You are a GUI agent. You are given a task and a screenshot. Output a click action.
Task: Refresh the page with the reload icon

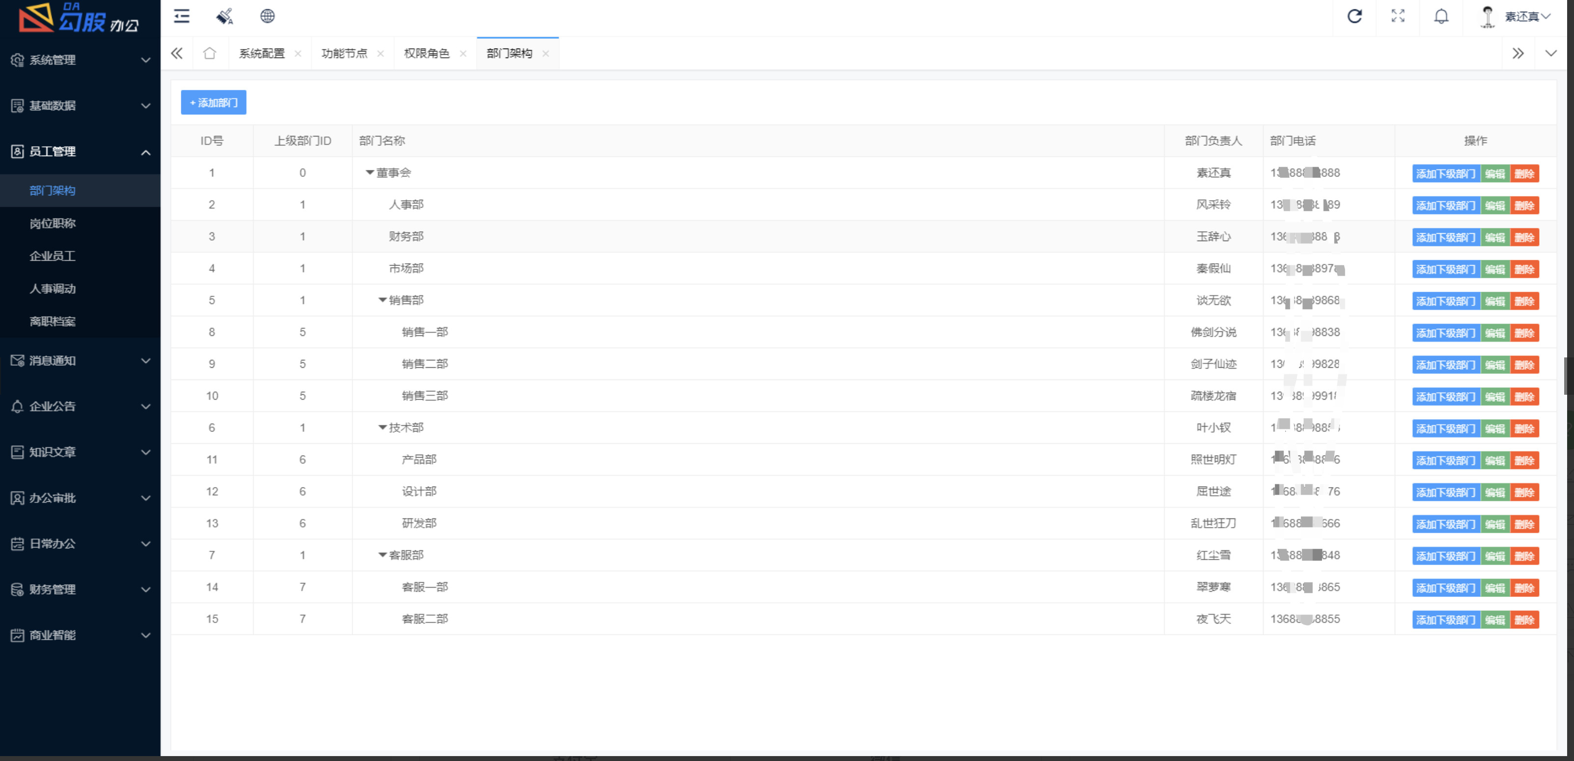coord(1354,16)
